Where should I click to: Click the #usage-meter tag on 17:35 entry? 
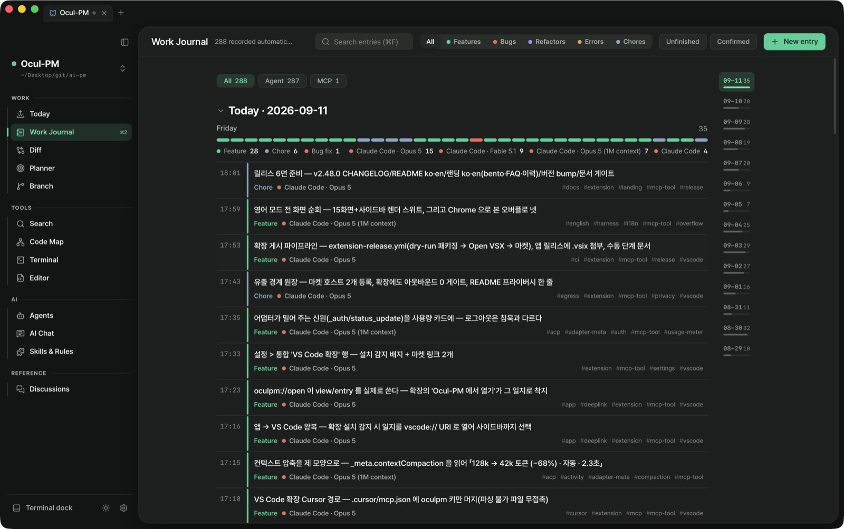coord(683,332)
